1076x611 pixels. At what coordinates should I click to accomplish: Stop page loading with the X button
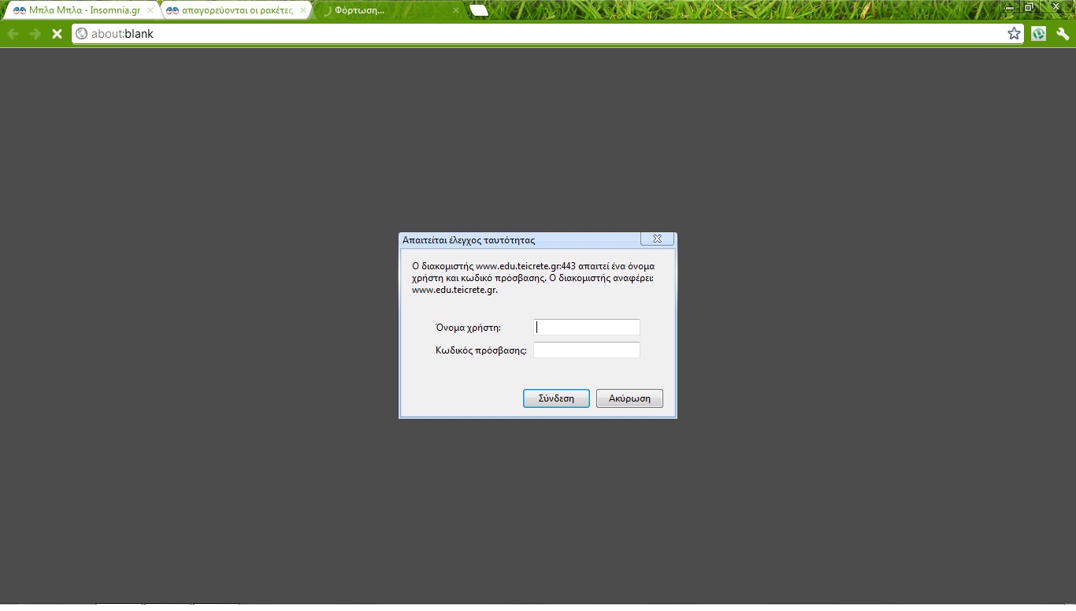pos(57,34)
